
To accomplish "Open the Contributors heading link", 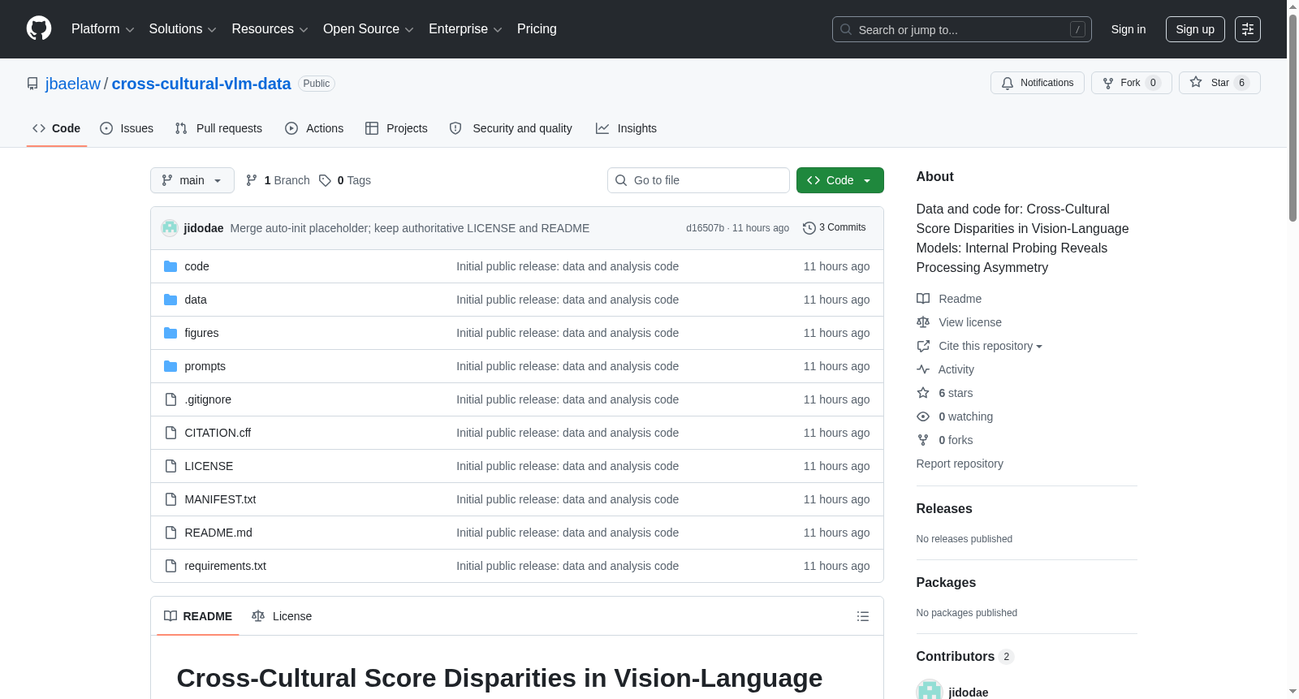I will coord(965,656).
